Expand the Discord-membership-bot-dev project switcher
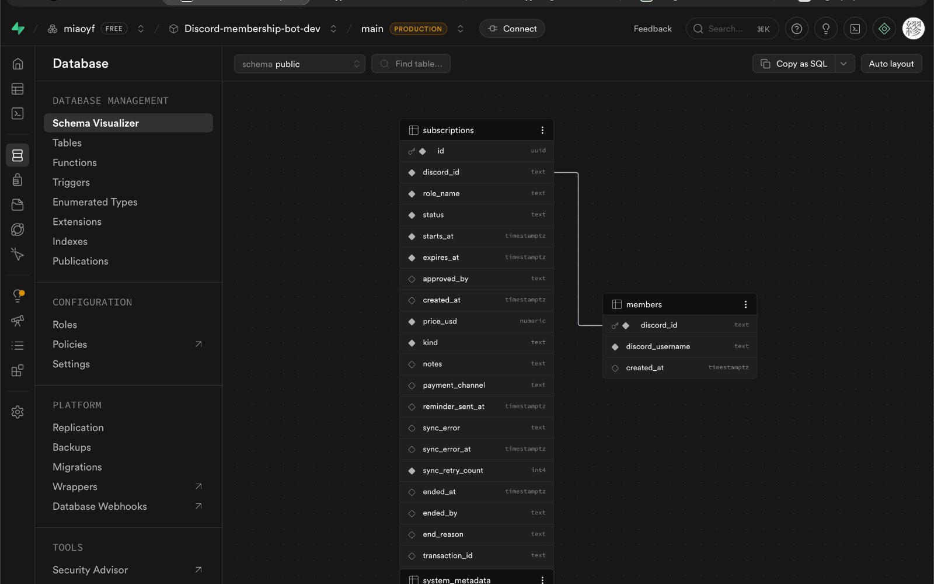This screenshot has height=584, width=934. click(x=333, y=29)
